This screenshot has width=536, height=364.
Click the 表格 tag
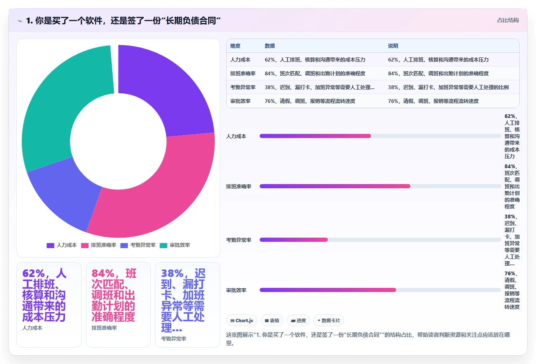point(272,320)
